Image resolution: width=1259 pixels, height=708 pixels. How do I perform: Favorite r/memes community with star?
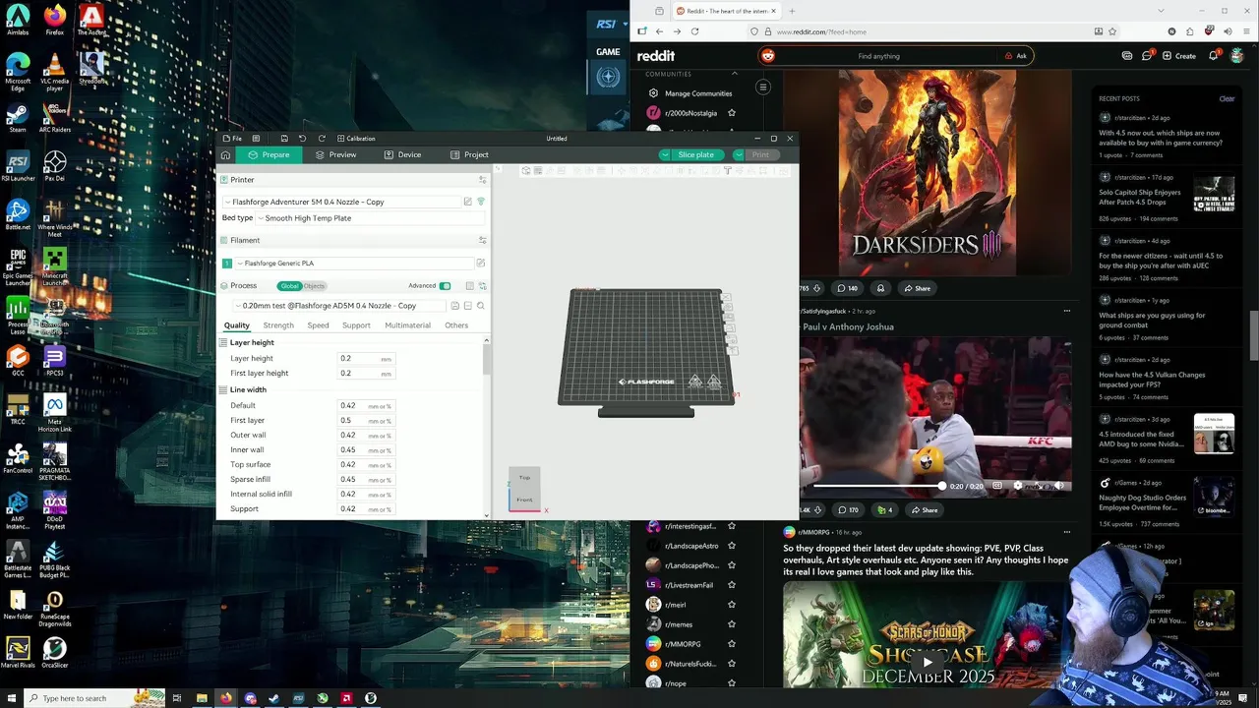pos(732,624)
